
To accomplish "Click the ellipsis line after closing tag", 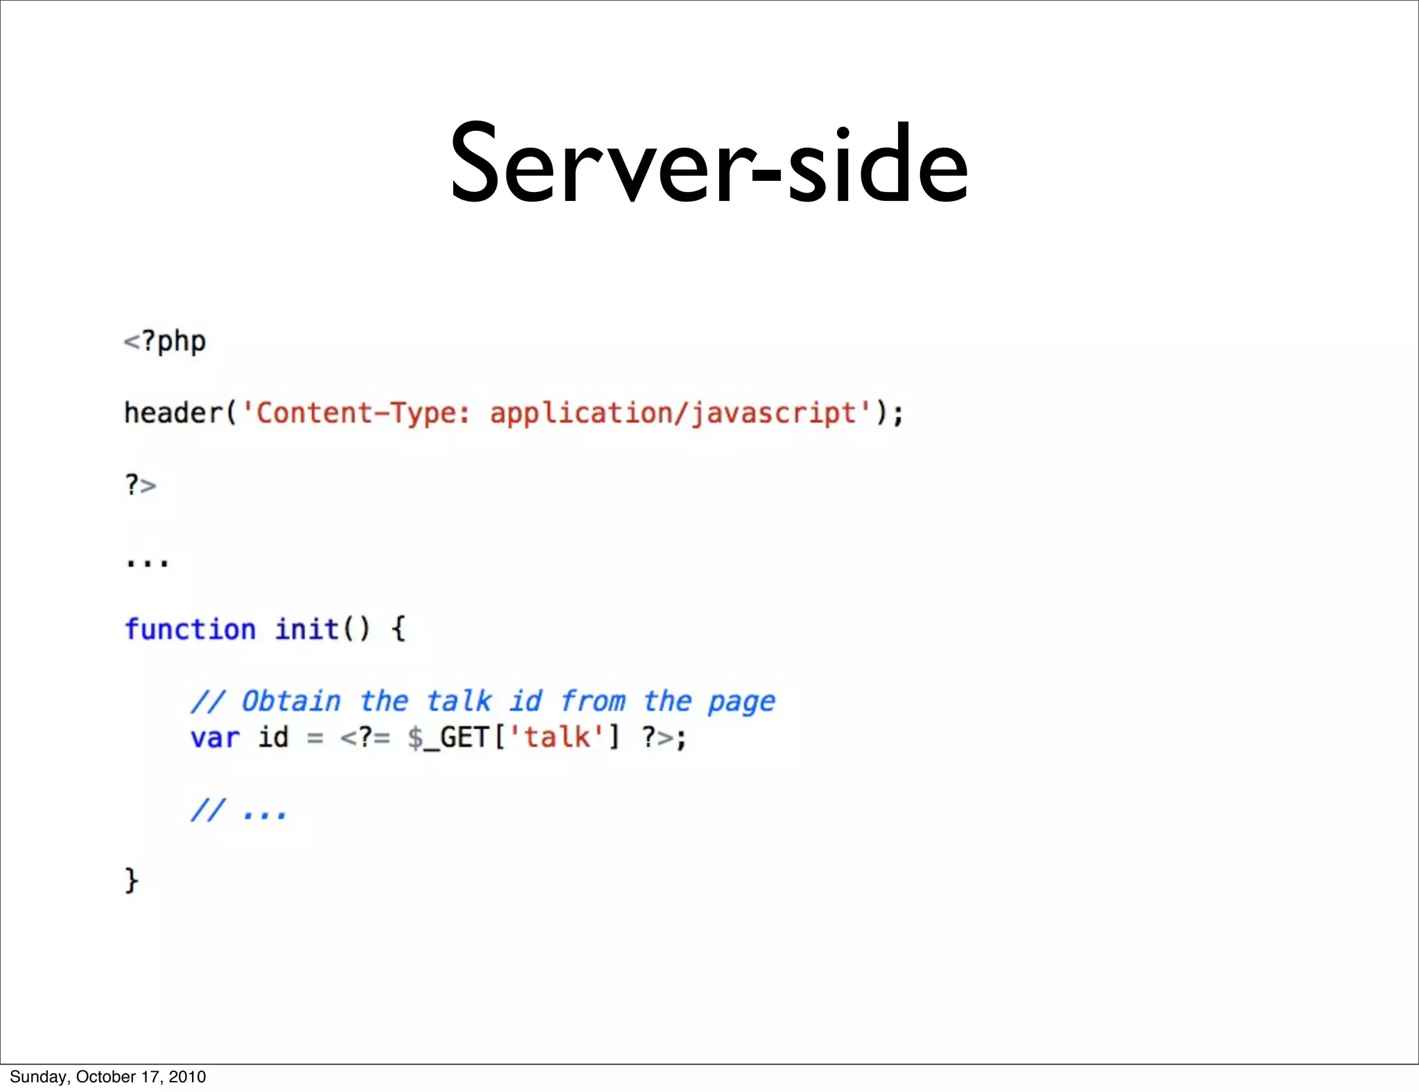I will tap(146, 562).
